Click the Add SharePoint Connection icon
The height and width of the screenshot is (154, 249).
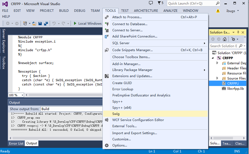(107, 37)
